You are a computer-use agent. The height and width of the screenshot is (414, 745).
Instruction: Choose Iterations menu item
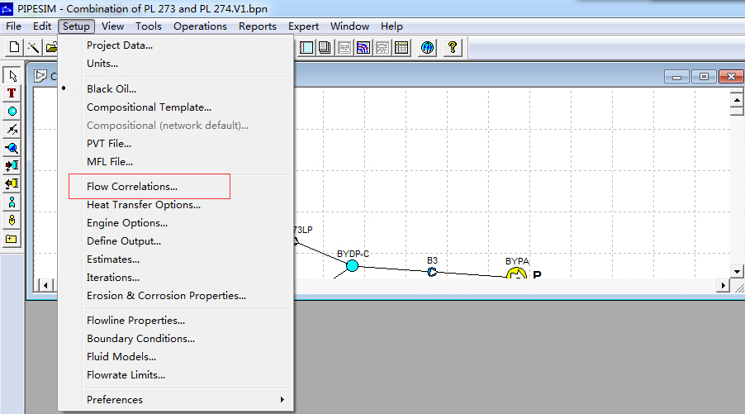(x=113, y=278)
